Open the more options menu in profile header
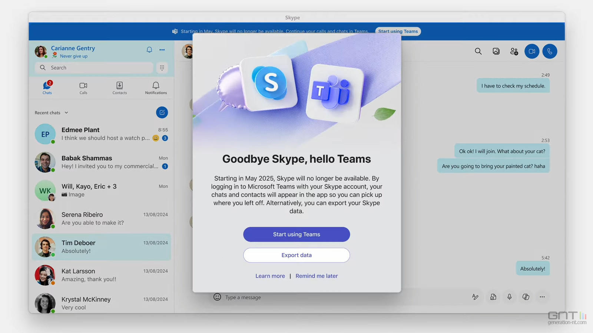Screen dimensions: 593x333 [162, 50]
